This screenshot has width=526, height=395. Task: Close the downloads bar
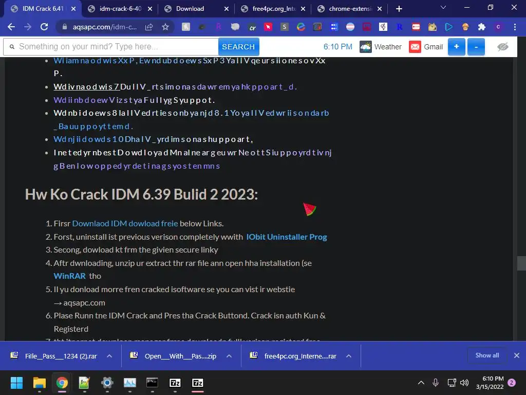[517, 355]
